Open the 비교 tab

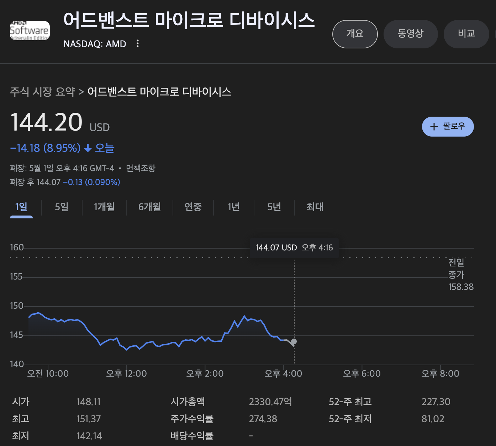click(x=466, y=34)
